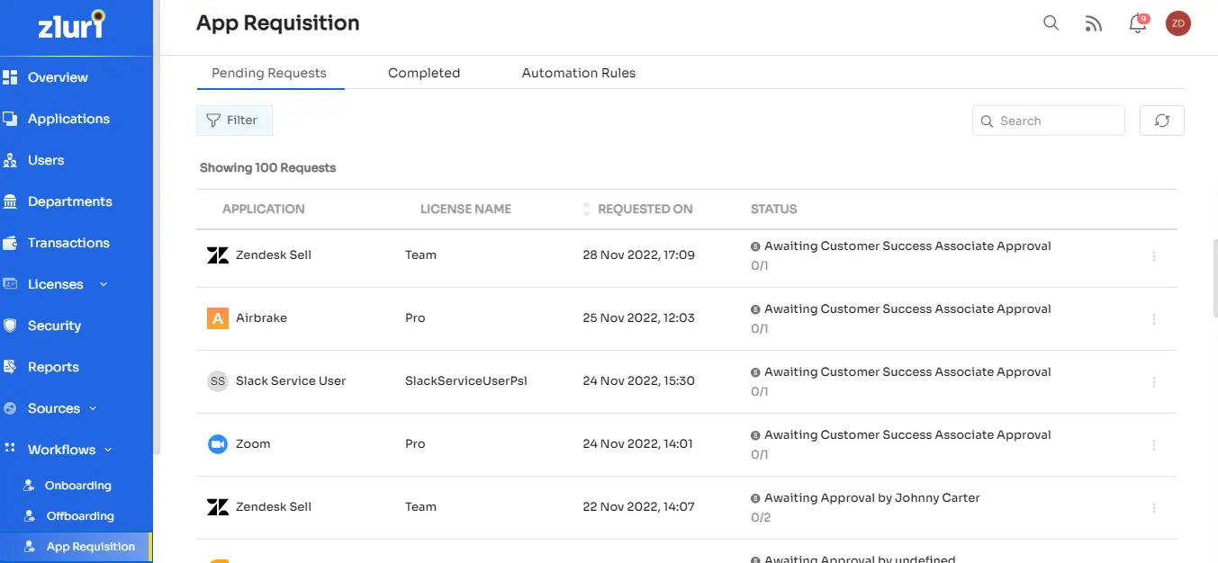Click the Status column header
Image resolution: width=1218 pixels, height=563 pixels.
[774, 209]
